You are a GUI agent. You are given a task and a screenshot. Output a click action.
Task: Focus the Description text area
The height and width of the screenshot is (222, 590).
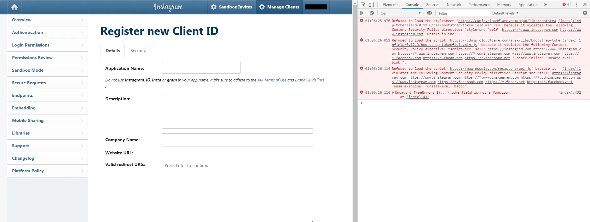point(238,111)
